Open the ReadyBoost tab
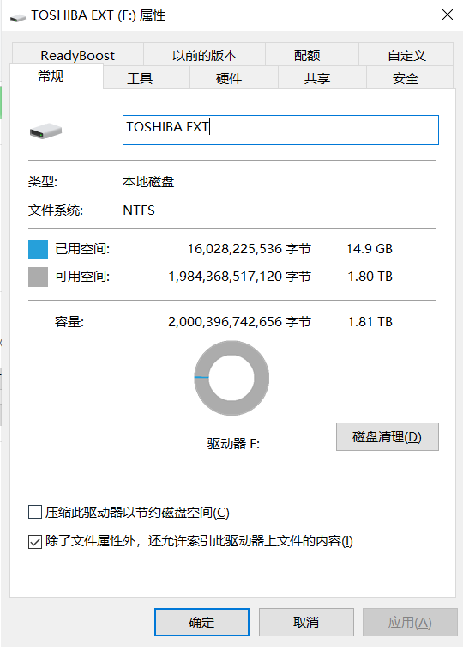The height and width of the screenshot is (651, 463). tap(78, 55)
